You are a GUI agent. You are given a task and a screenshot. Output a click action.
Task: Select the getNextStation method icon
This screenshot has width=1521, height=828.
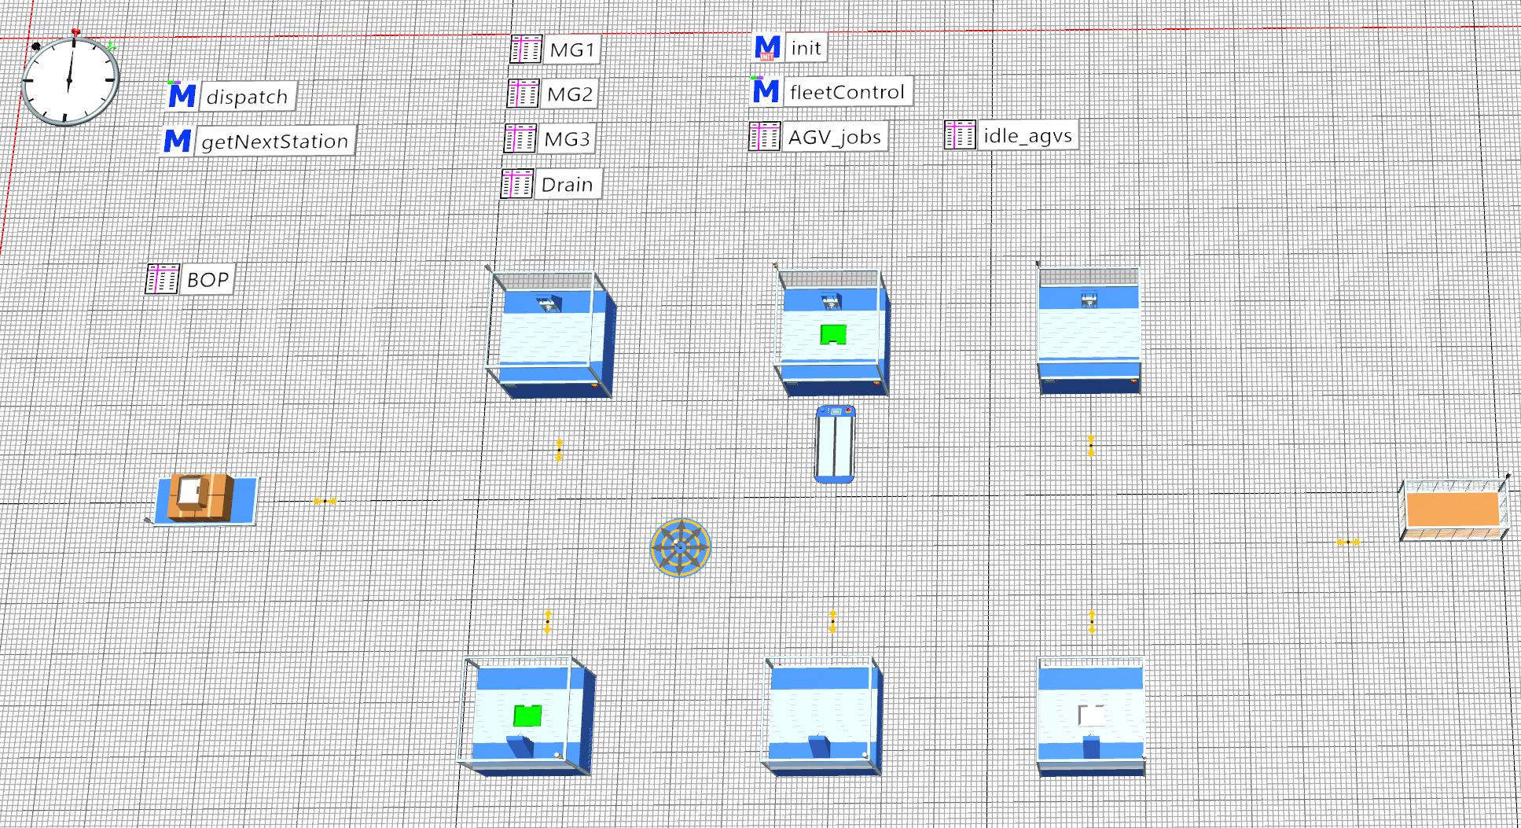coord(178,141)
